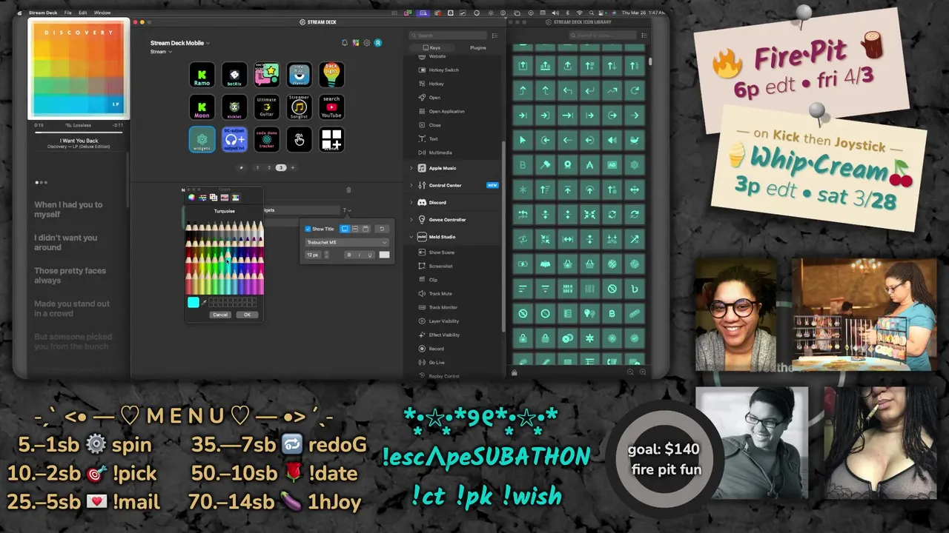Screen dimensions: 949x533
Task: Toggle italic title formatting
Action: [359, 255]
